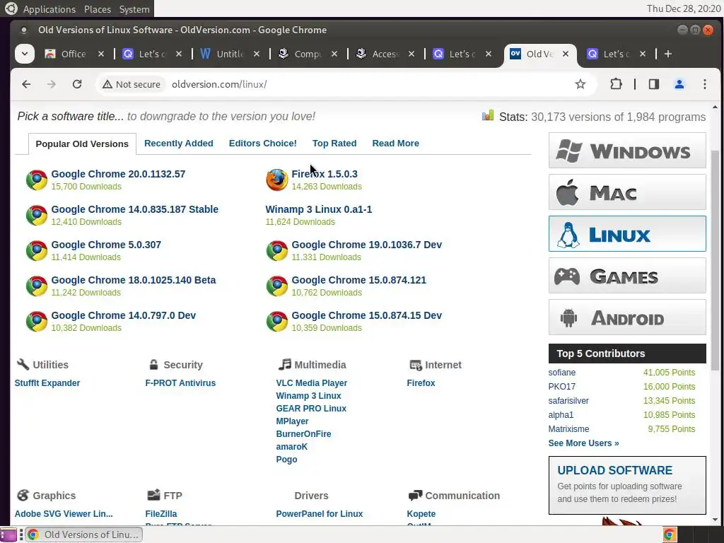Click the Windows platform button
Viewport: 724px width, 543px height.
pos(627,151)
